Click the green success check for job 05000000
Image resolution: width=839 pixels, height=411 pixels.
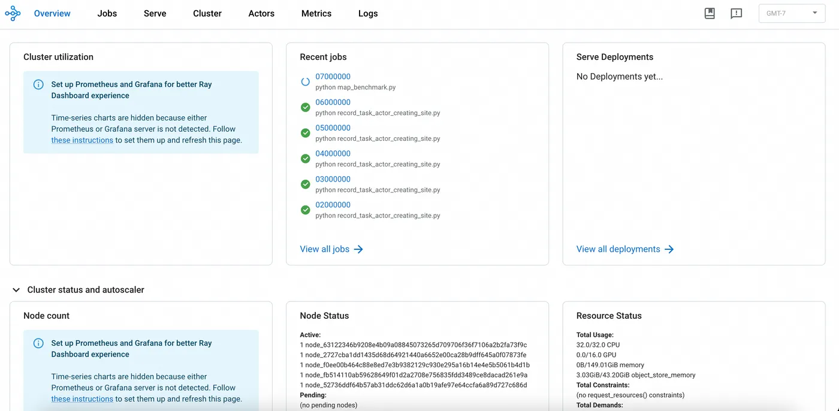[x=305, y=133]
